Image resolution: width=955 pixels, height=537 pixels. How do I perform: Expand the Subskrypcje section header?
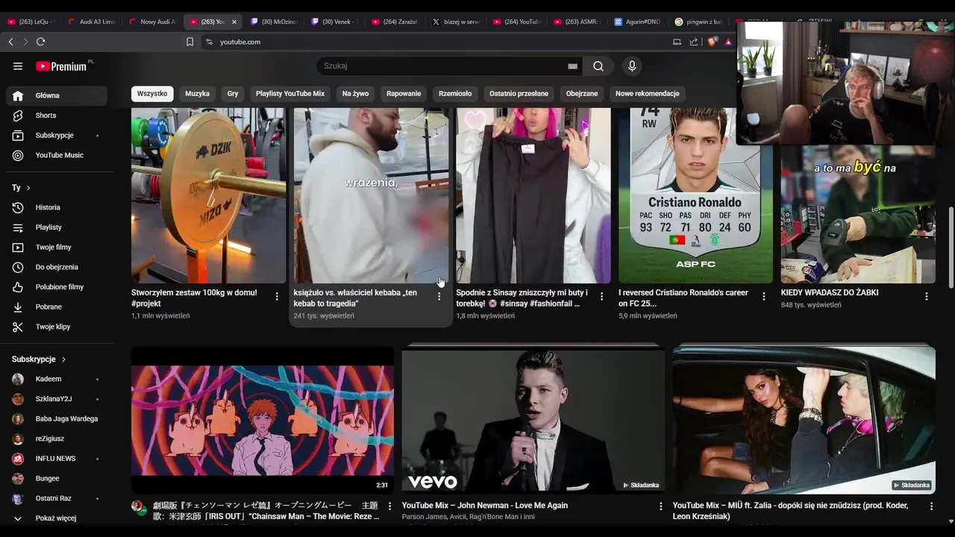click(x=39, y=359)
